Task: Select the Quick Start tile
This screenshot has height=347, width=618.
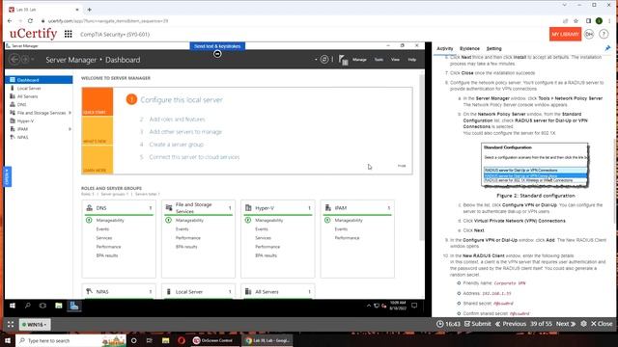Action: tap(98, 101)
